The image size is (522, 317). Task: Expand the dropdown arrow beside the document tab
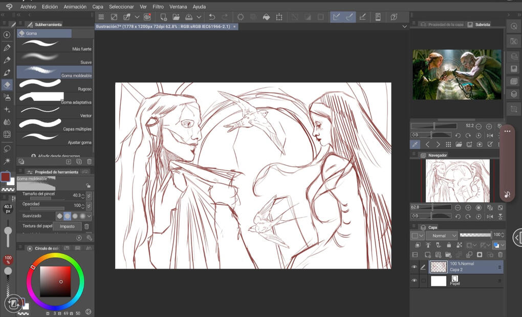(405, 26)
